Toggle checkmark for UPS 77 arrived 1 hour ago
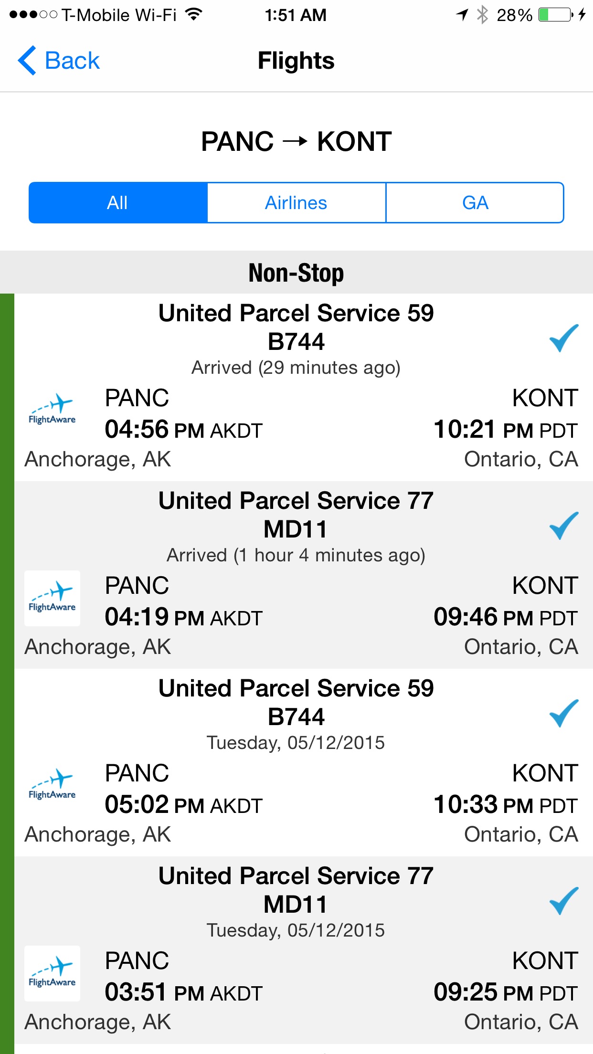Viewport: 593px width, 1054px height. tap(564, 526)
